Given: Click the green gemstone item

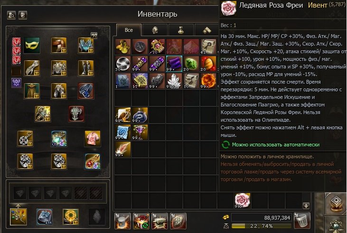Looking at the screenshot, I should point(191,64).
